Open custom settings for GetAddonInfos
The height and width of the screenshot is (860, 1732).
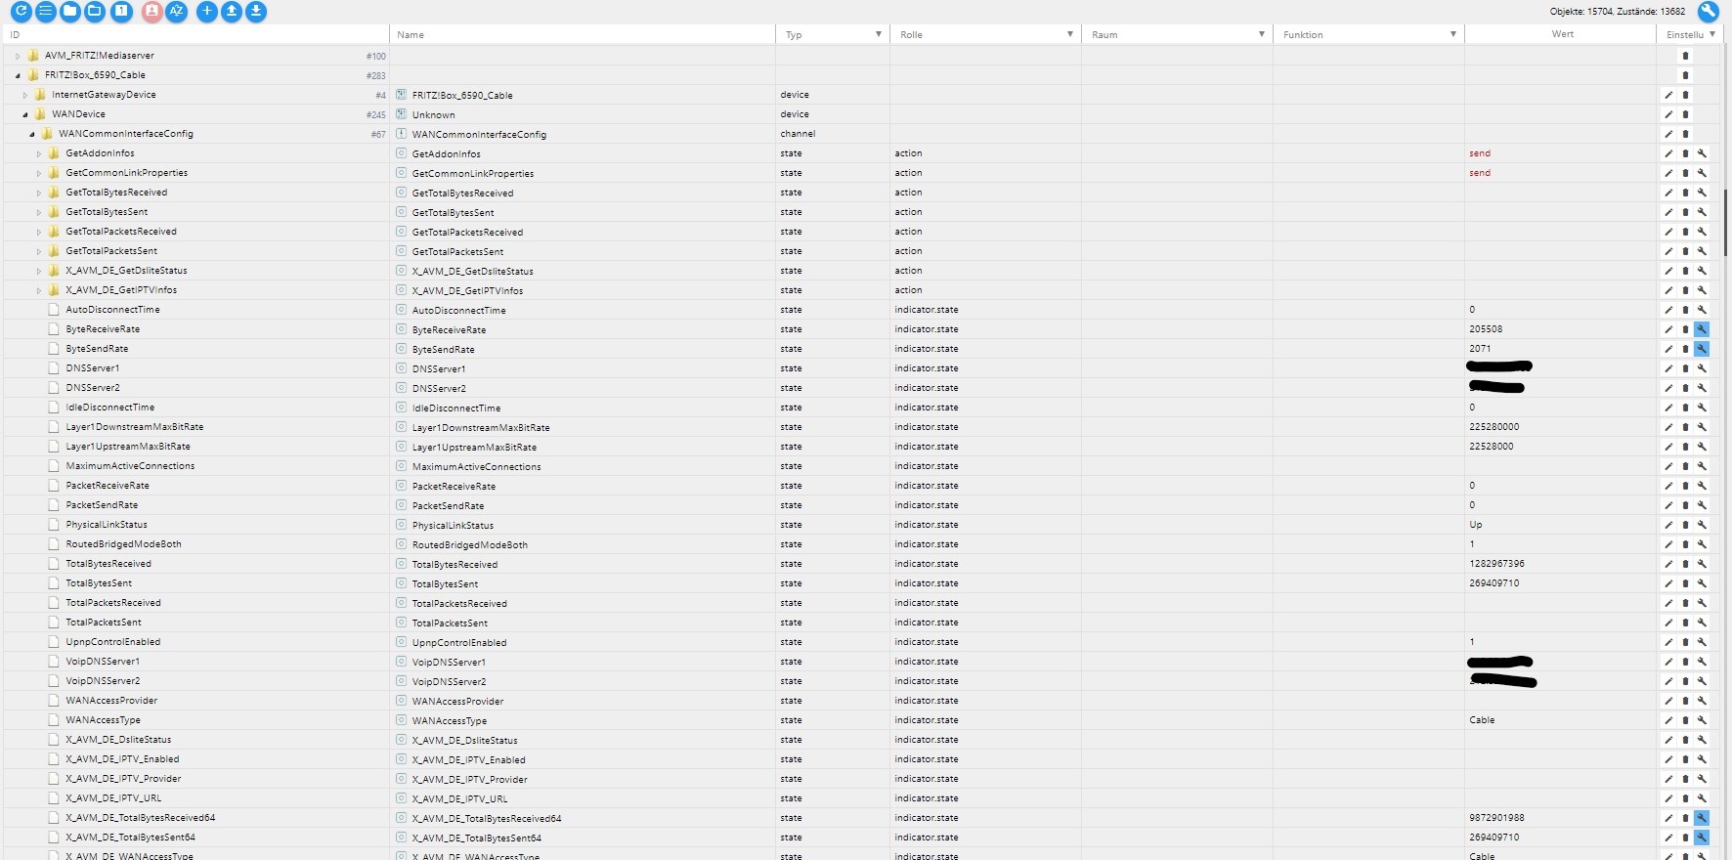pyautogui.click(x=1702, y=153)
